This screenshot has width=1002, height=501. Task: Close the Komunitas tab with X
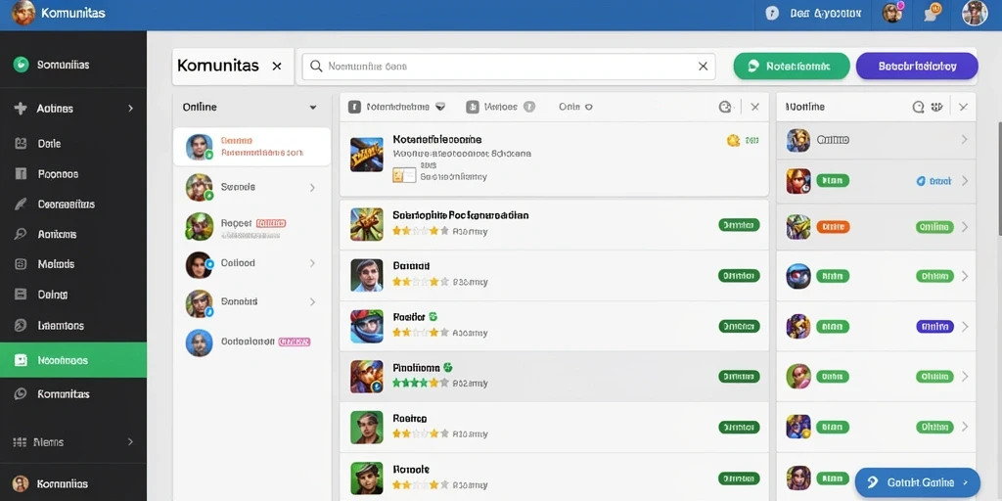point(277,66)
